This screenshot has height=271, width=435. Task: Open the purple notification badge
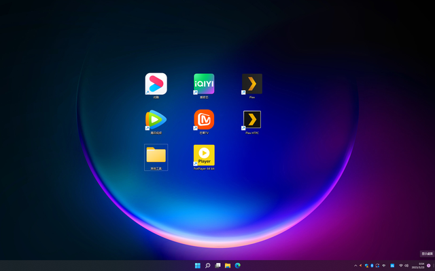point(429,266)
